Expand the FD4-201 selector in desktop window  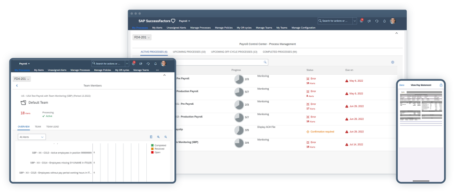(x=142, y=38)
